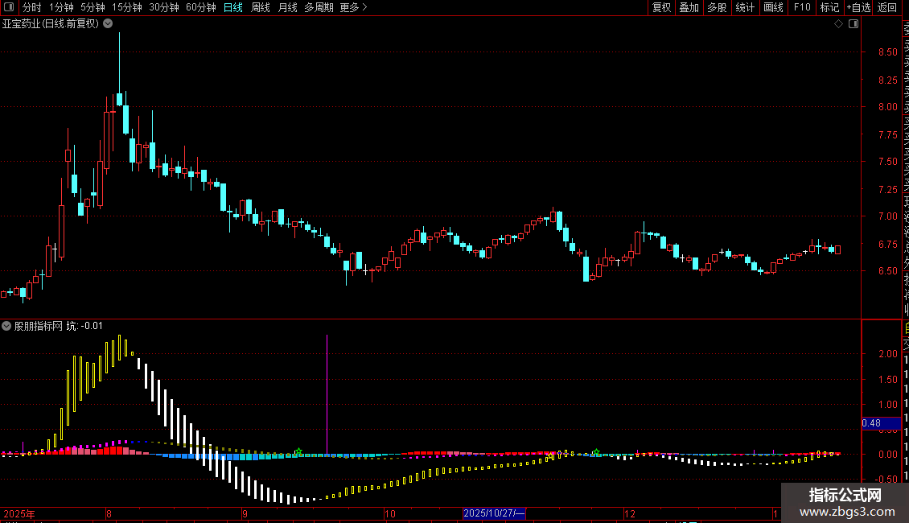Image resolution: width=909 pixels, height=523 pixels.
Task: Open 多周期 multi-period view
Action: coord(319,7)
